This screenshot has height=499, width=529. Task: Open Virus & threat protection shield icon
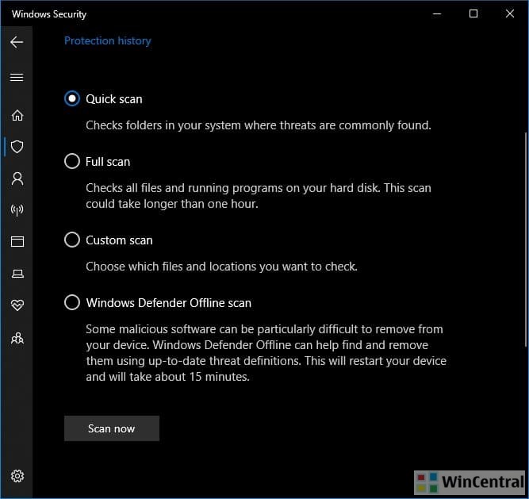[x=17, y=147]
